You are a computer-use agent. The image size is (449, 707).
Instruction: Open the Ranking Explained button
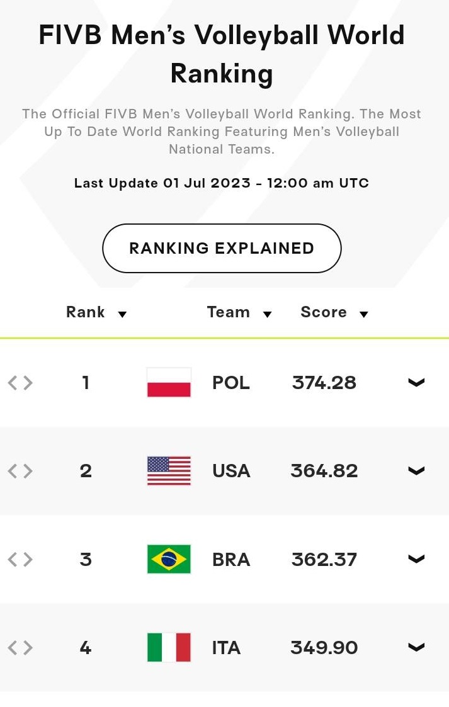[222, 248]
